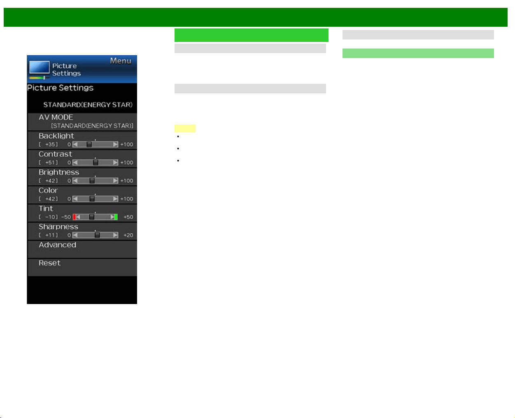Click the Menu title text
This screenshot has height=418, width=515.
click(x=121, y=61)
